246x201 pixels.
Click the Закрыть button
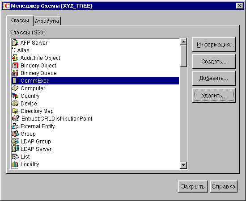pyautogui.click(x=193, y=186)
